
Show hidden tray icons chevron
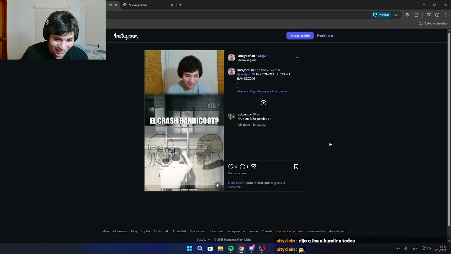click(398, 248)
